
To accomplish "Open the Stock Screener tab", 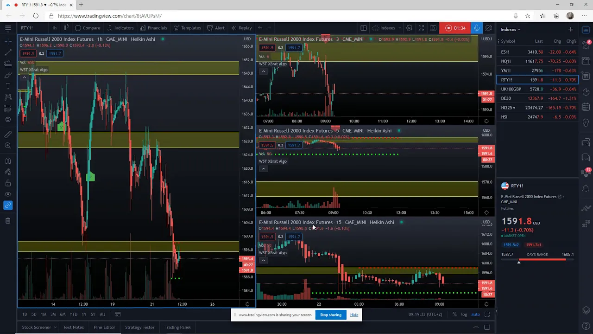I will click(36, 328).
